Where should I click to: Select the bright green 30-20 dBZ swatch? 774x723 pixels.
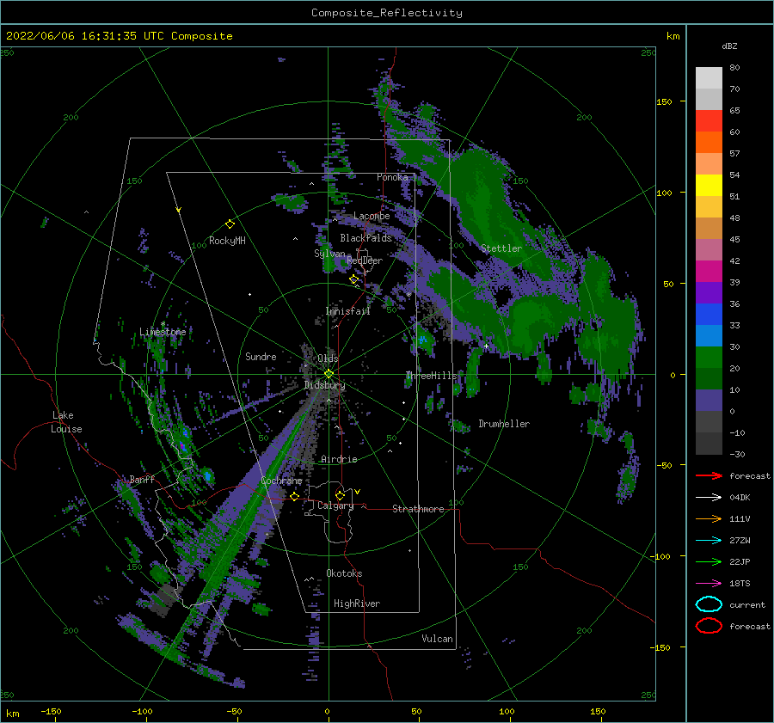point(709,358)
